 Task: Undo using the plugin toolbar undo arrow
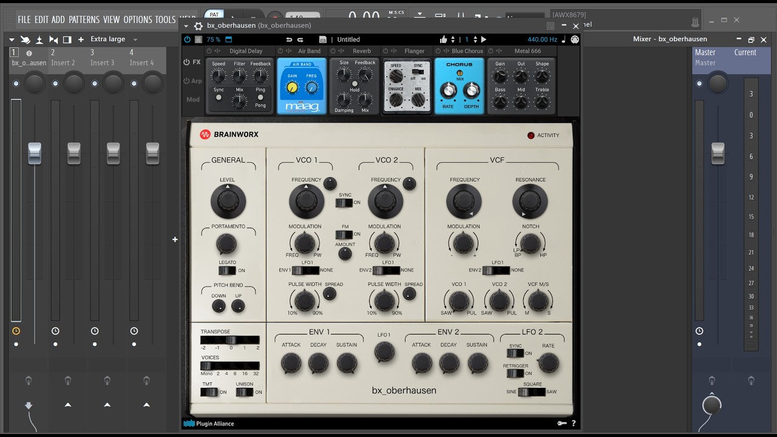point(290,39)
